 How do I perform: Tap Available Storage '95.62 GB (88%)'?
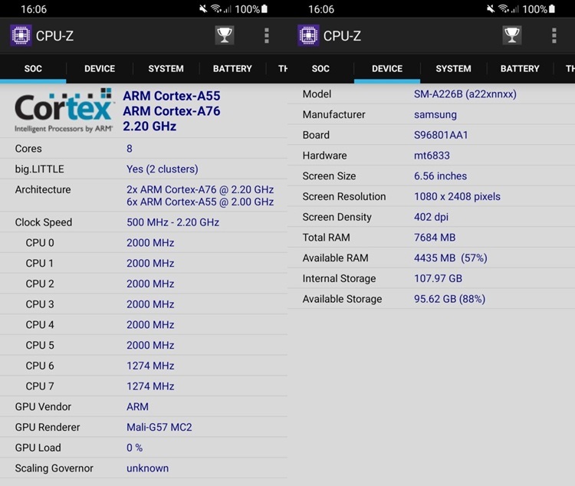tap(449, 299)
